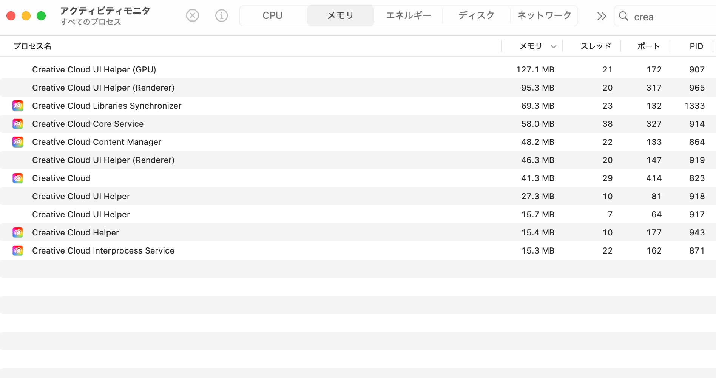Select Creative Cloud Content Manager process name

pyautogui.click(x=97, y=142)
